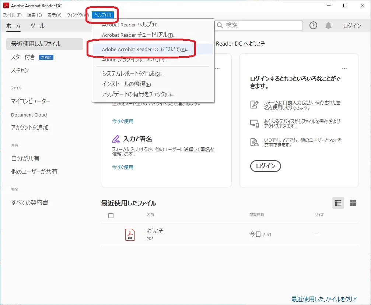Open the 表示(V) menu
This screenshot has height=305, width=371.
tap(54, 15)
